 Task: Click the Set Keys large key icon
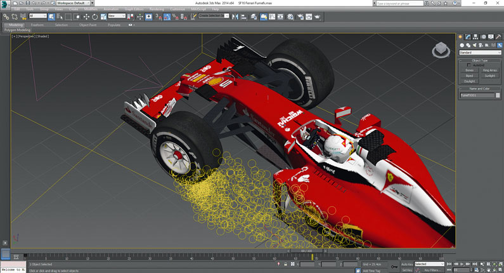click(394, 267)
